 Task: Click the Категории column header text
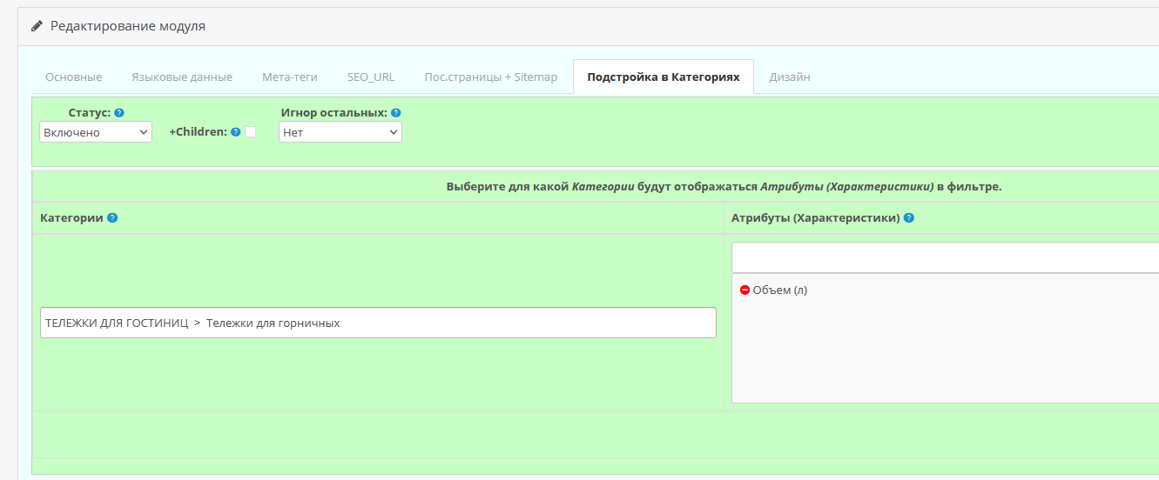[x=71, y=217]
